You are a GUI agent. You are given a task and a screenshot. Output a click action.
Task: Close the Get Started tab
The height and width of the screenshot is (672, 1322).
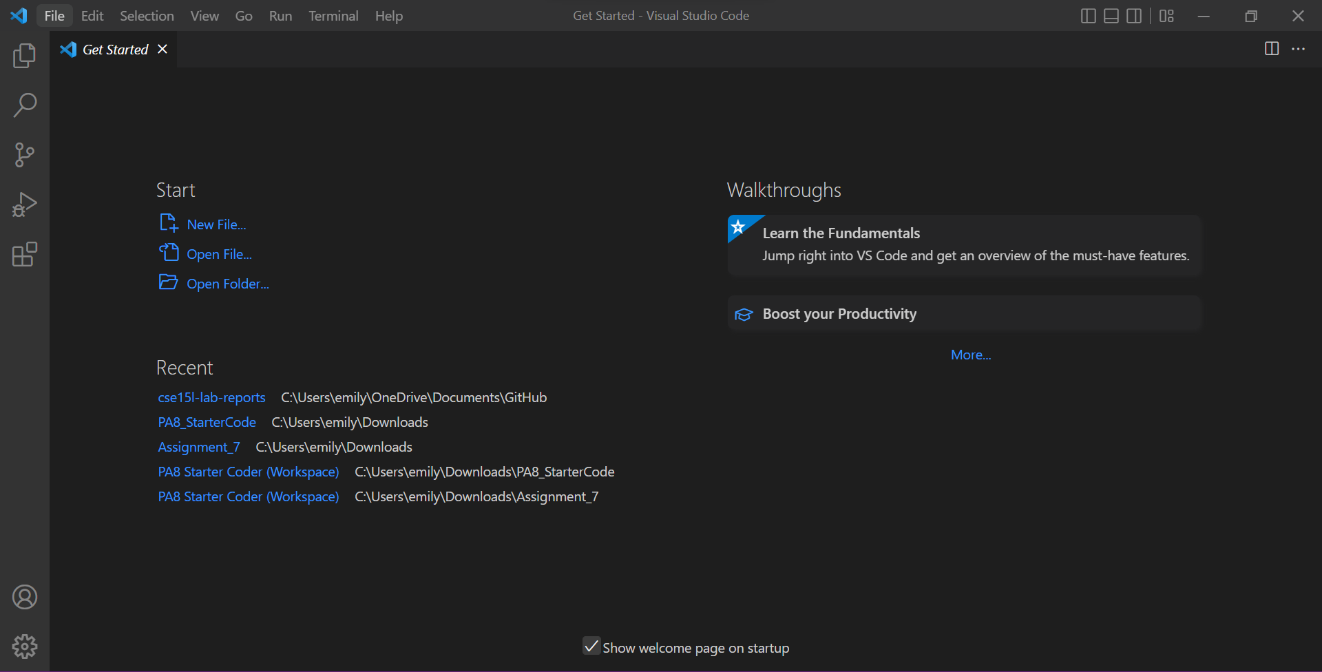[x=162, y=49]
